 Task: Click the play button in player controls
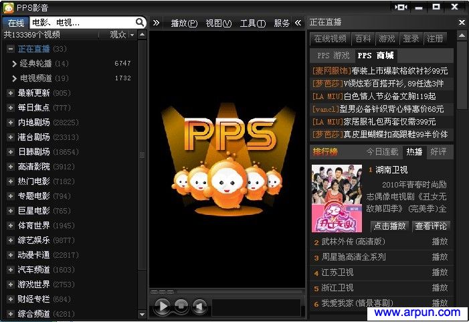pyautogui.click(x=162, y=306)
